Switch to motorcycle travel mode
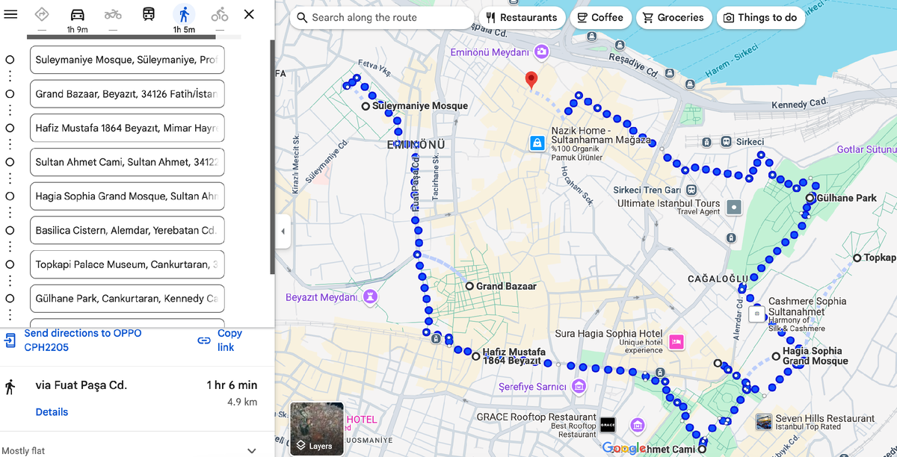Image resolution: width=897 pixels, height=457 pixels. (x=113, y=14)
